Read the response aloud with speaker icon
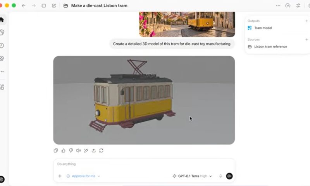The width and height of the screenshot is (310, 186). tap(79, 151)
